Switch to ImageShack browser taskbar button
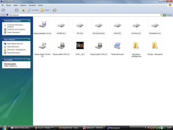 point(69,128)
